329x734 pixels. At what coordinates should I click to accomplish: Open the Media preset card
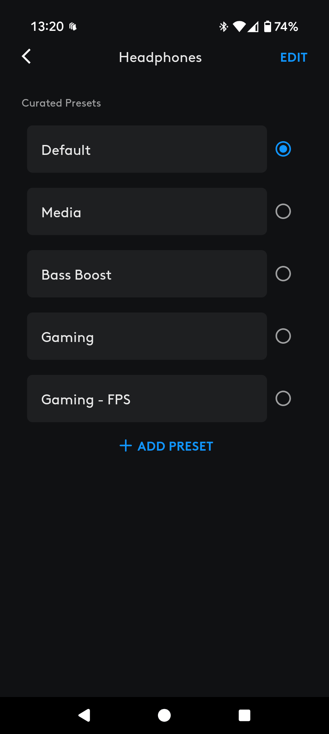147,211
